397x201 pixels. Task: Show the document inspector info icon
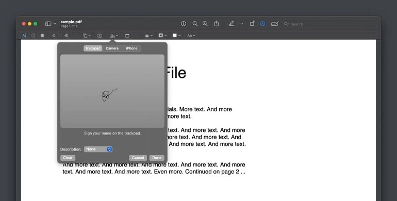tap(184, 24)
